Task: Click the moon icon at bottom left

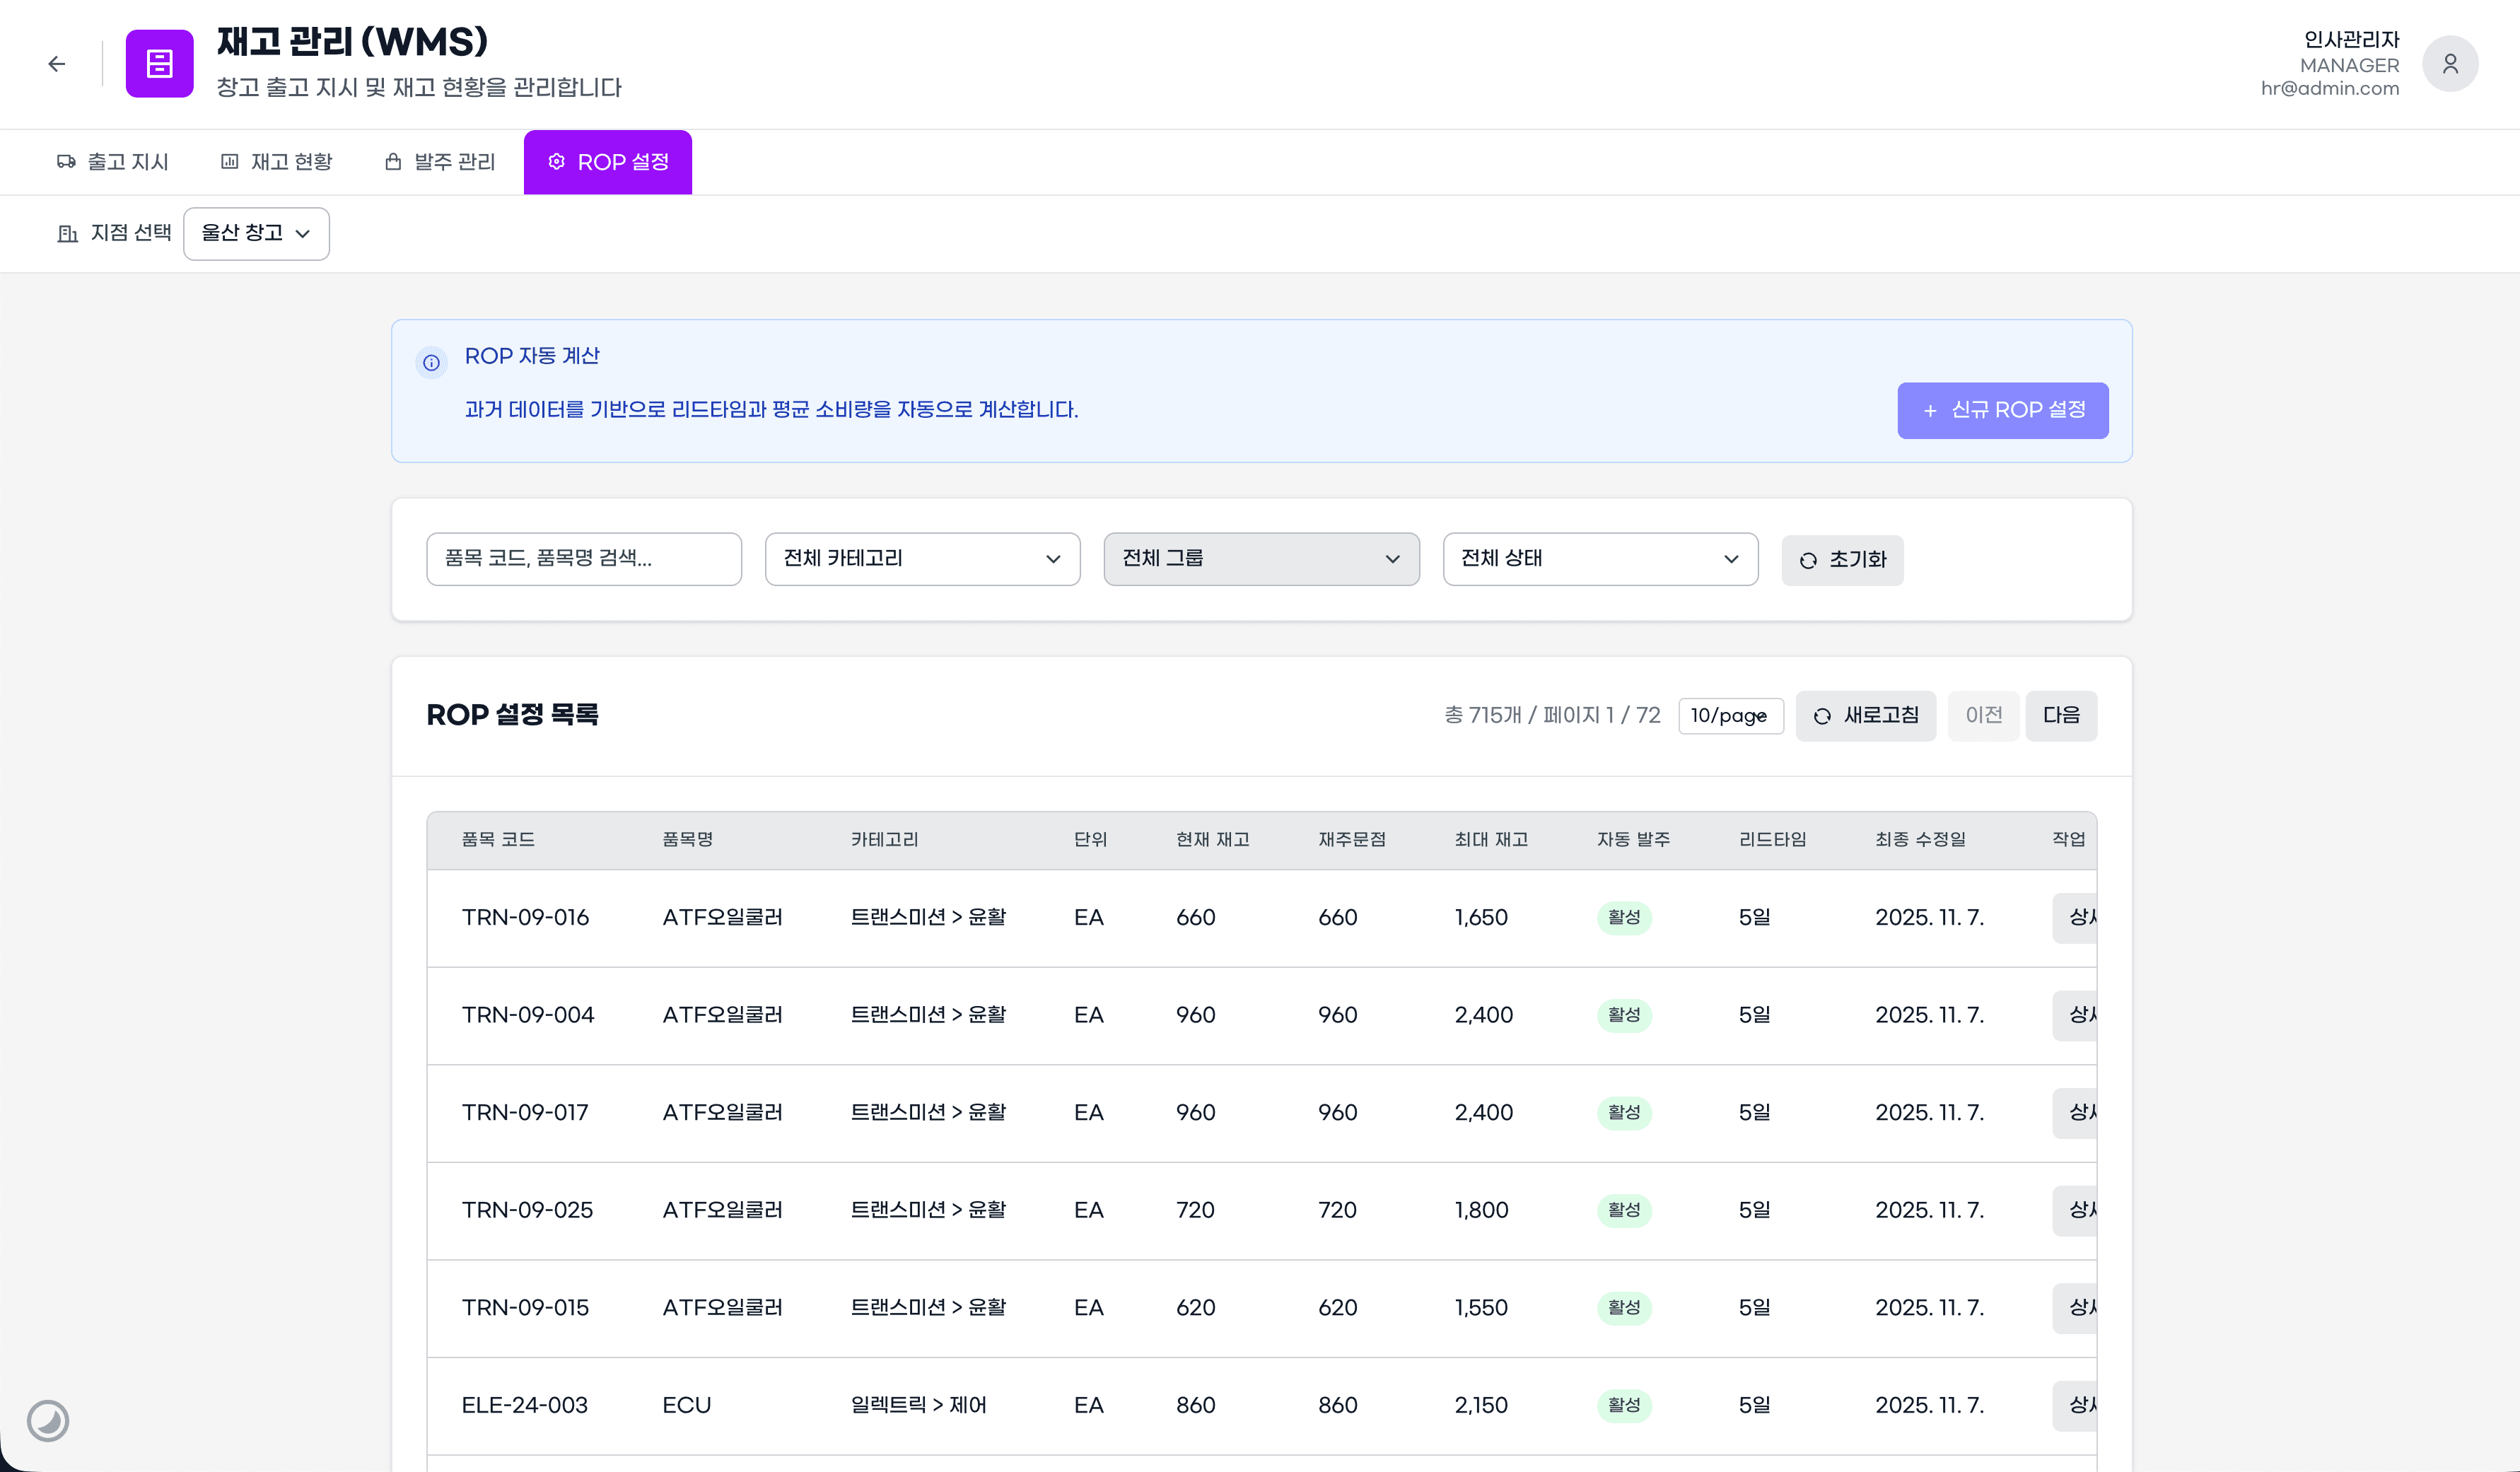Action: [48, 1420]
